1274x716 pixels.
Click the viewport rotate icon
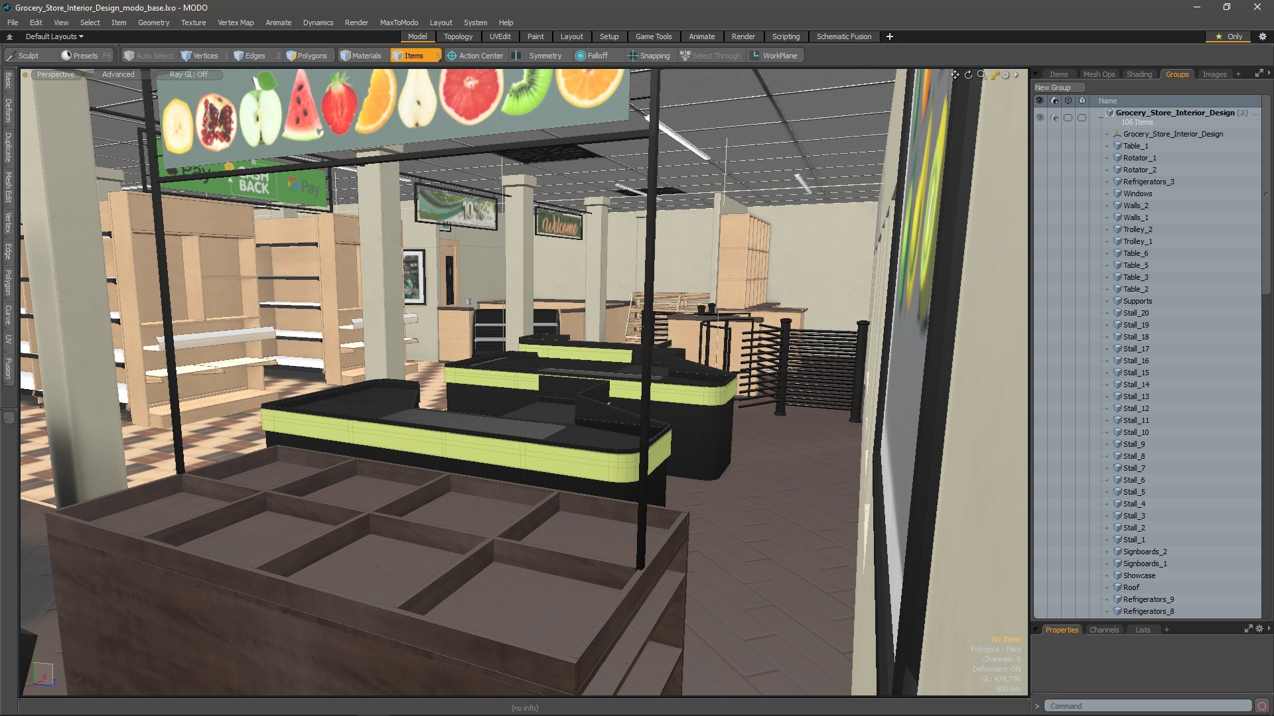coord(968,75)
